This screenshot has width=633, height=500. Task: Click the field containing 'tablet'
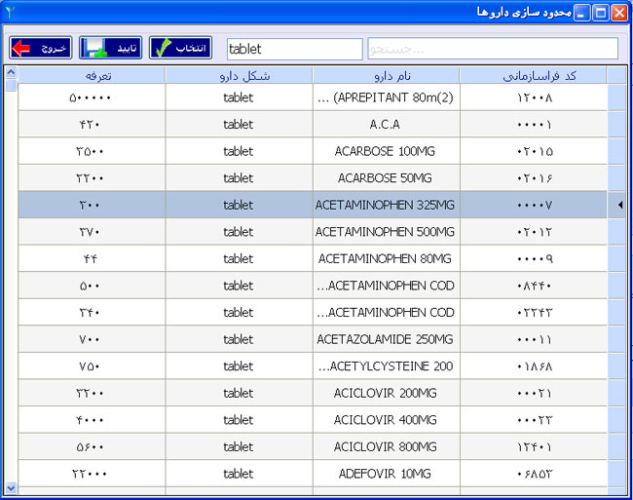coord(294,49)
